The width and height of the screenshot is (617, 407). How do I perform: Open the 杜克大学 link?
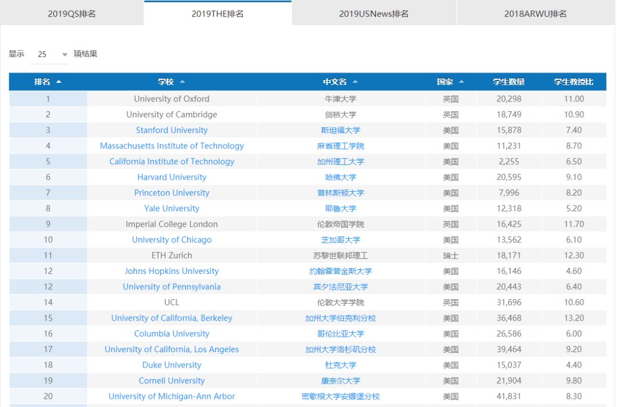[x=340, y=365]
